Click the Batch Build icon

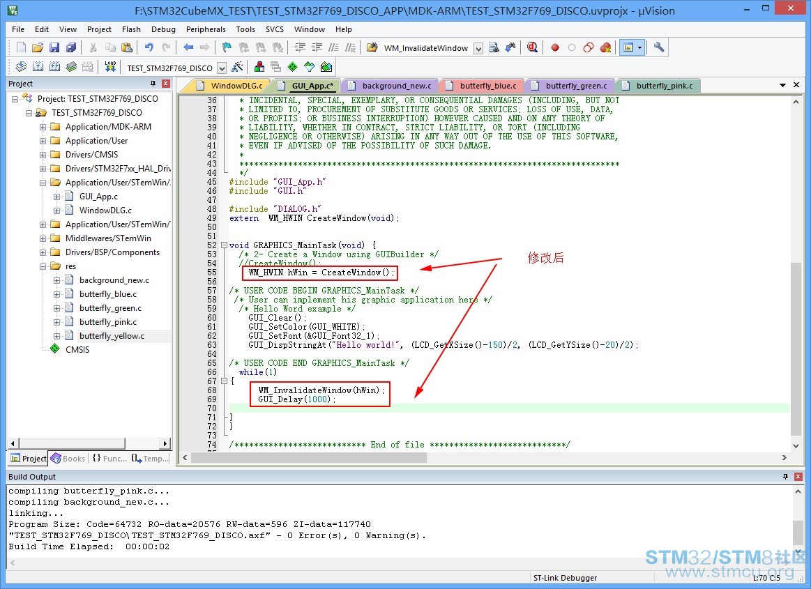click(x=71, y=67)
